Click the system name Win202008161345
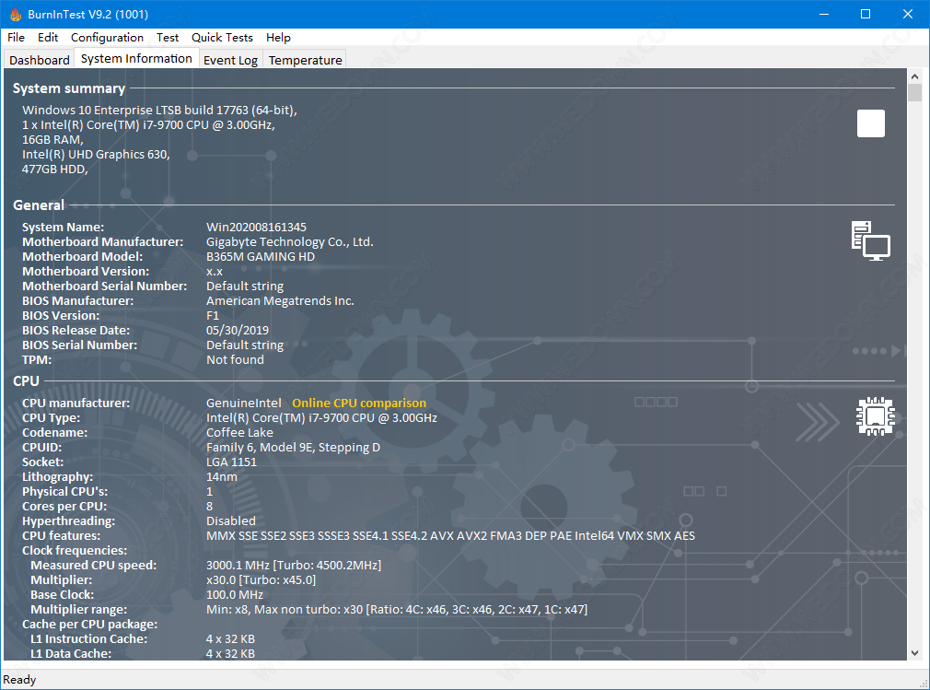Image resolution: width=930 pixels, height=690 pixels. 256,228
